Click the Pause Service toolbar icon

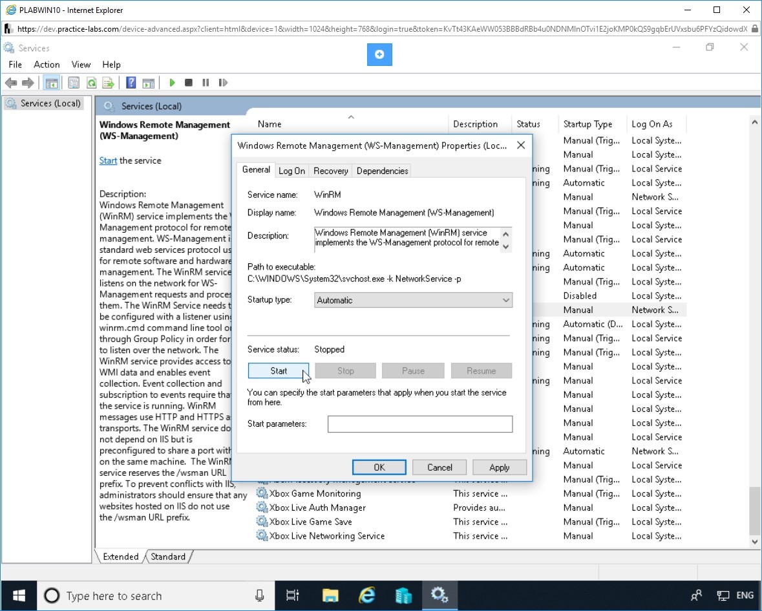pos(206,83)
